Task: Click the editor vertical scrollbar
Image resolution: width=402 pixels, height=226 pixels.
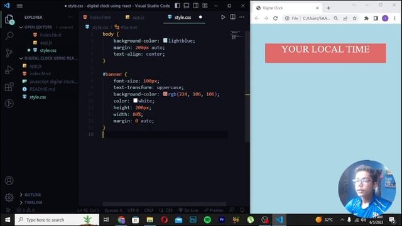Action: (247, 86)
